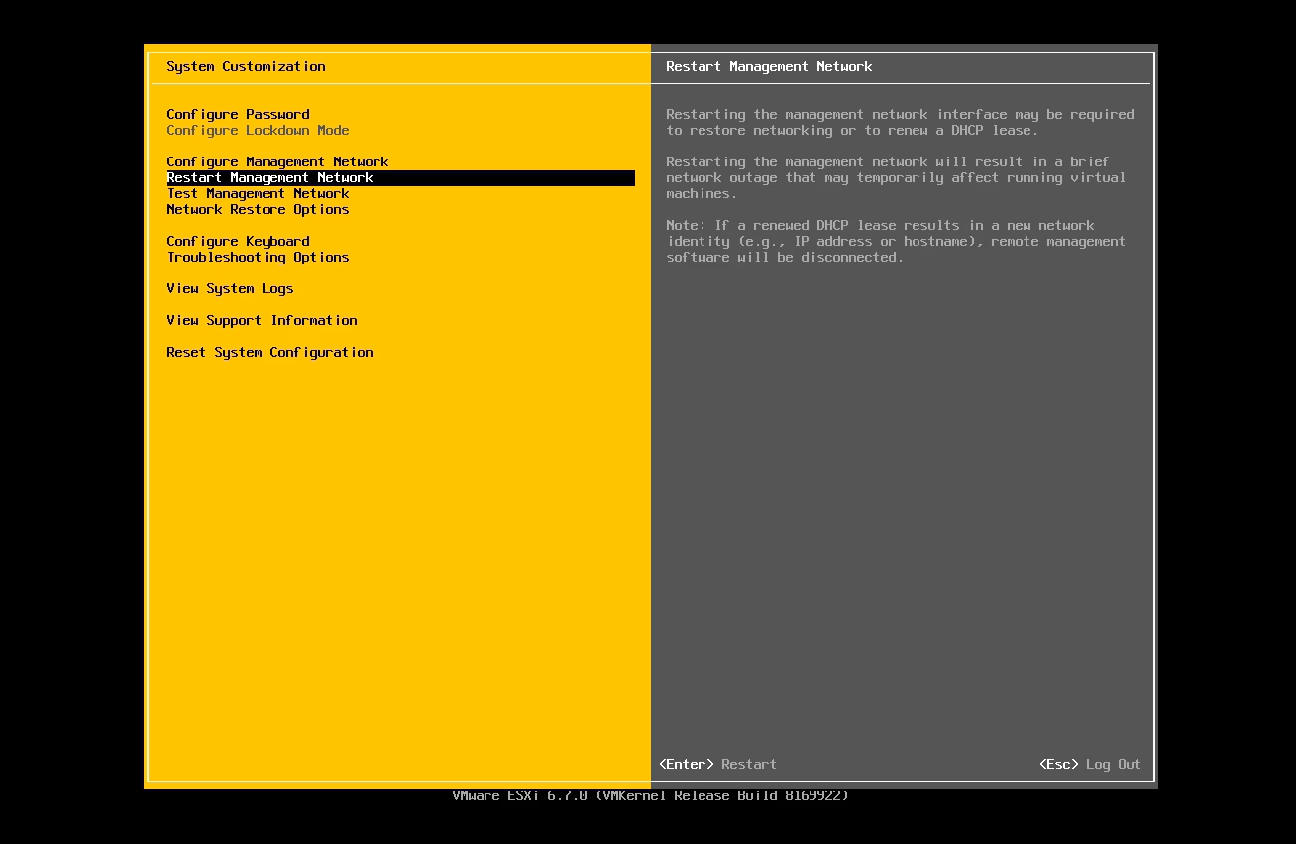
Task: Click the System Customization header
Action: click(x=246, y=67)
